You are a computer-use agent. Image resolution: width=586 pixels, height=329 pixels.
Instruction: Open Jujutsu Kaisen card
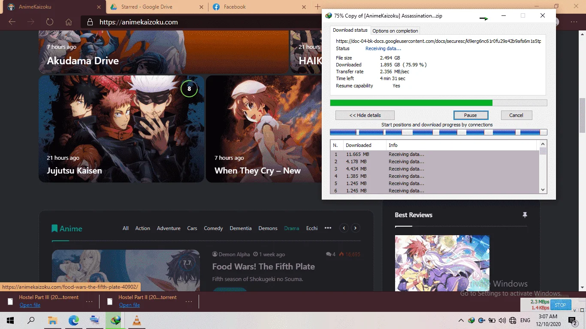click(x=121, y=129)
